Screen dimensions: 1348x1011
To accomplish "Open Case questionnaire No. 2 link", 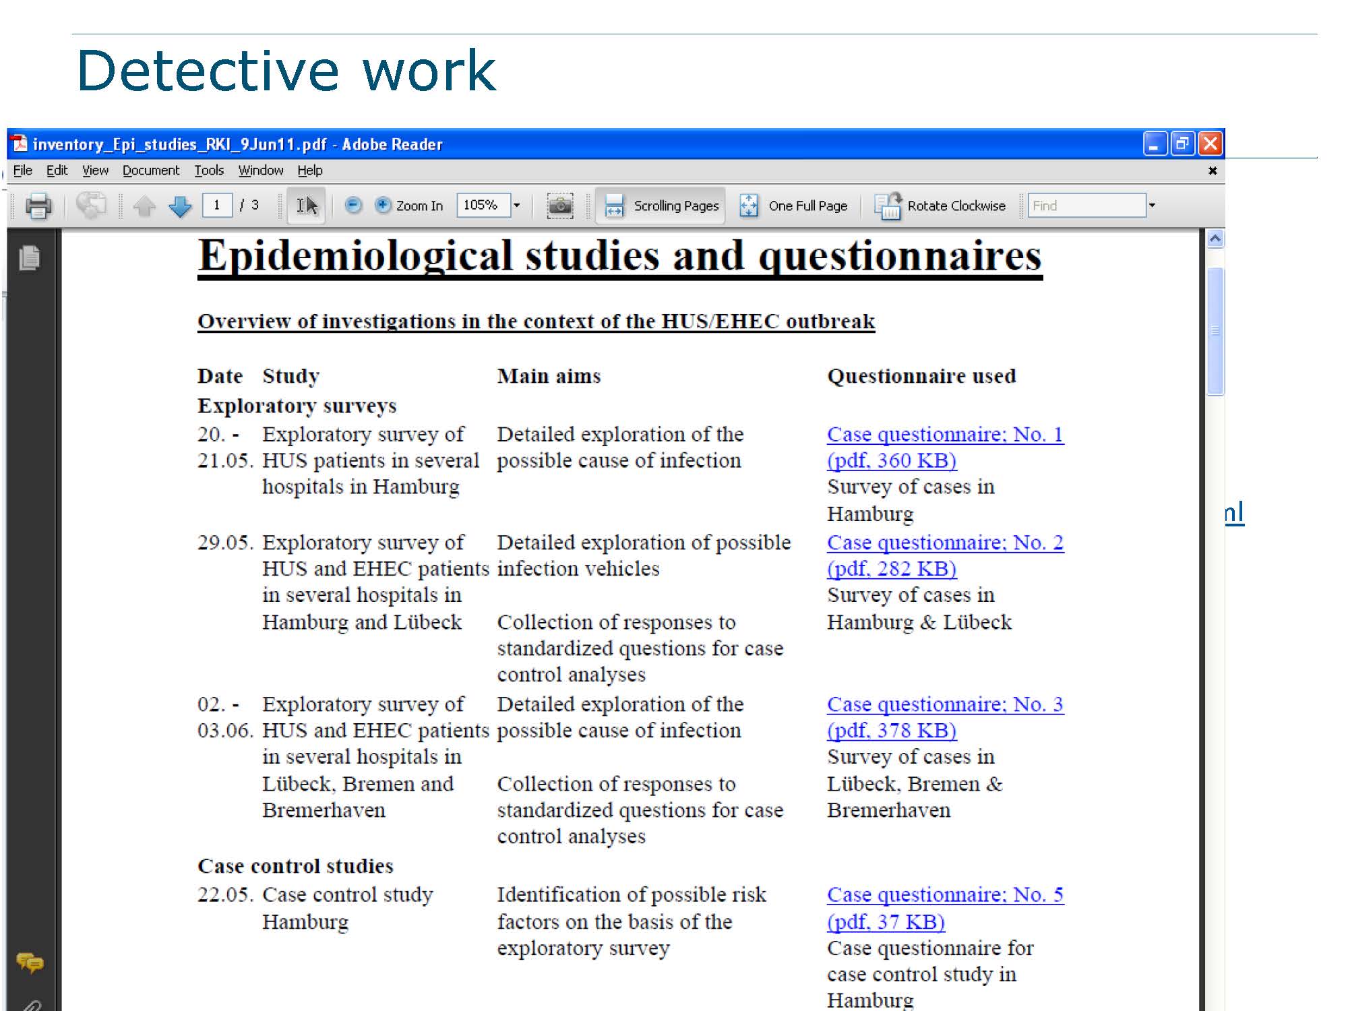I will pyautogui.click(x=945, y=542).
